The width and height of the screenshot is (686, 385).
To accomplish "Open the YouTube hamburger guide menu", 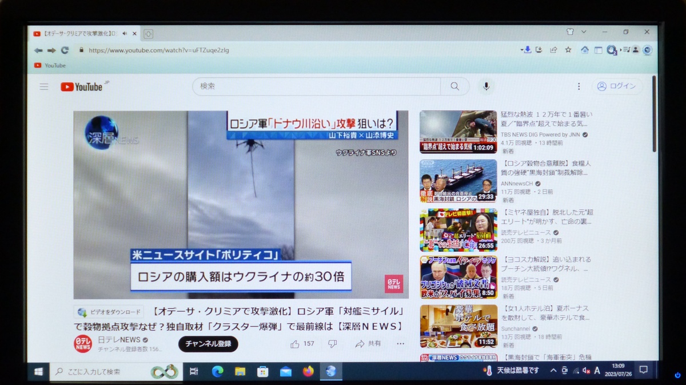I will (44, 86).
